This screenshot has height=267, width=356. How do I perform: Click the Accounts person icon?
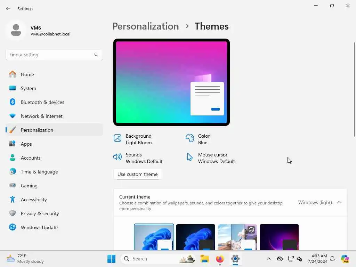click(13, 157)
